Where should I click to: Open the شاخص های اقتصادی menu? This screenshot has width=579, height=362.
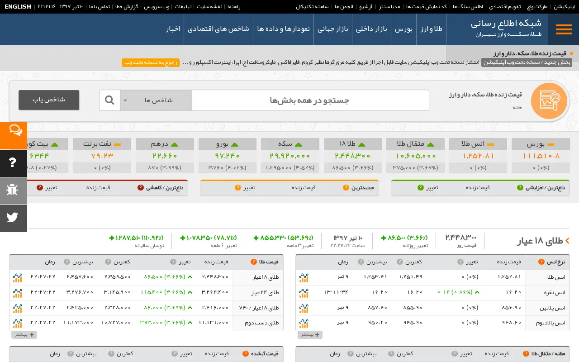(218, 29)
